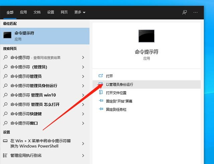214x164 pixels.
Task: Select suggestion 命令提示符窗口
Action: [45, 123]
